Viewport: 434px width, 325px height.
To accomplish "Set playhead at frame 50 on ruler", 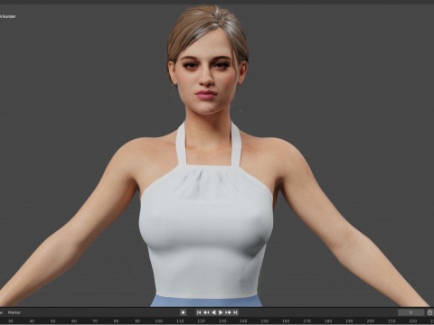I will click(x=52, y=321).
